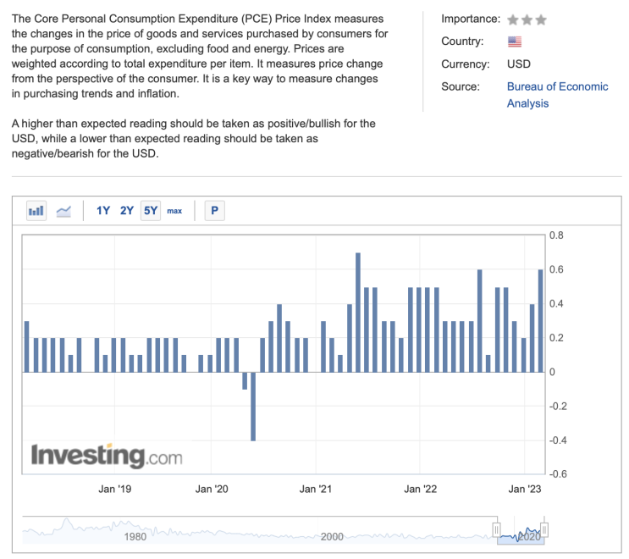Click the US flag country icon
The width and height of the screenshot is (629, 559).
(x=515, y=42)
